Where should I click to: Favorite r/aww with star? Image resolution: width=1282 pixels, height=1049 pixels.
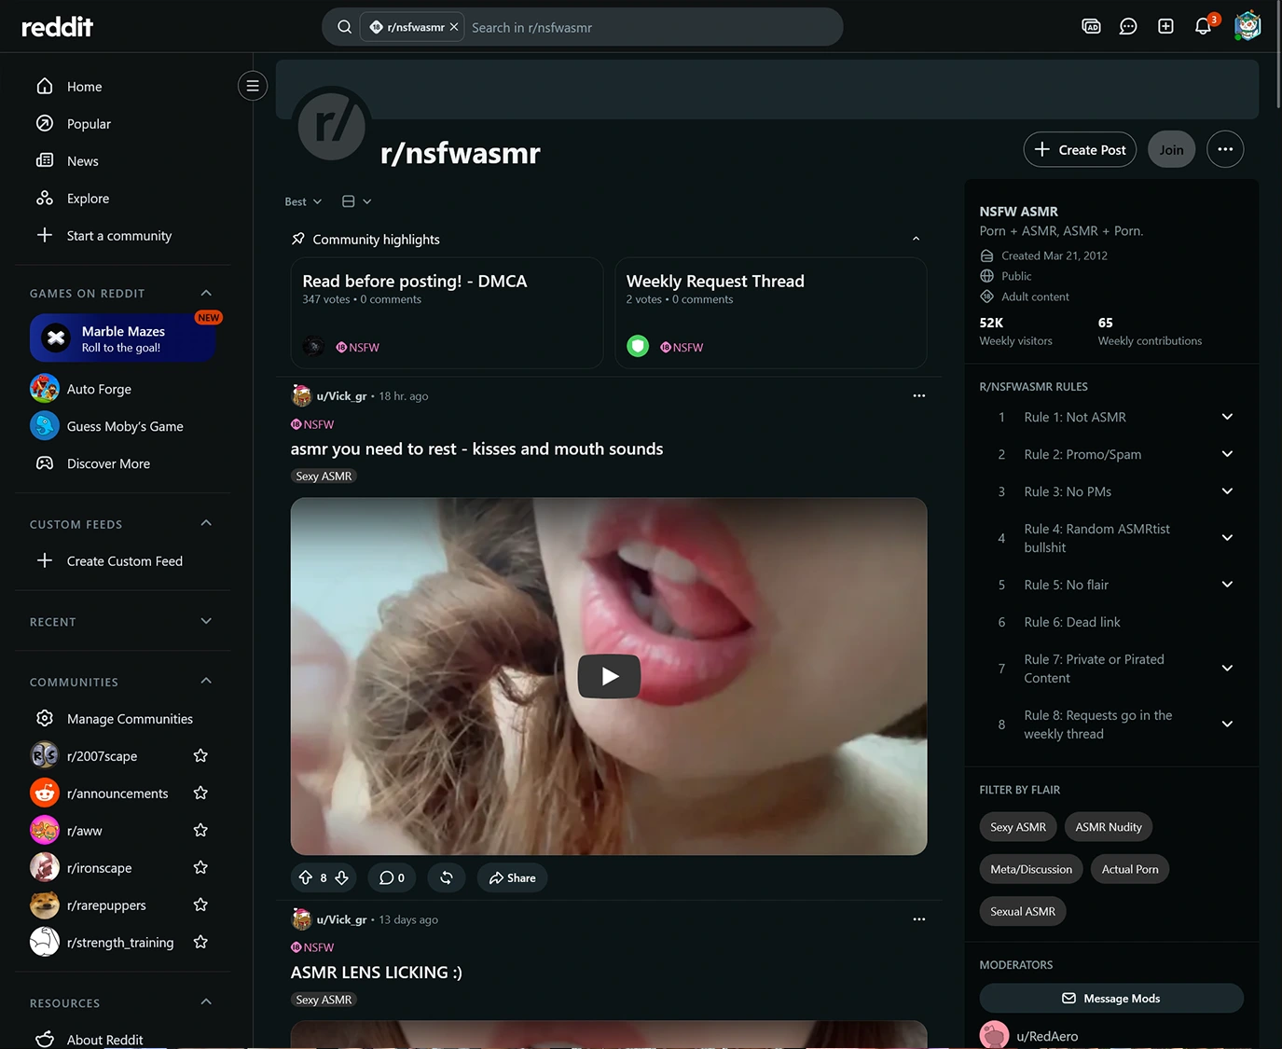click(200, 830)
